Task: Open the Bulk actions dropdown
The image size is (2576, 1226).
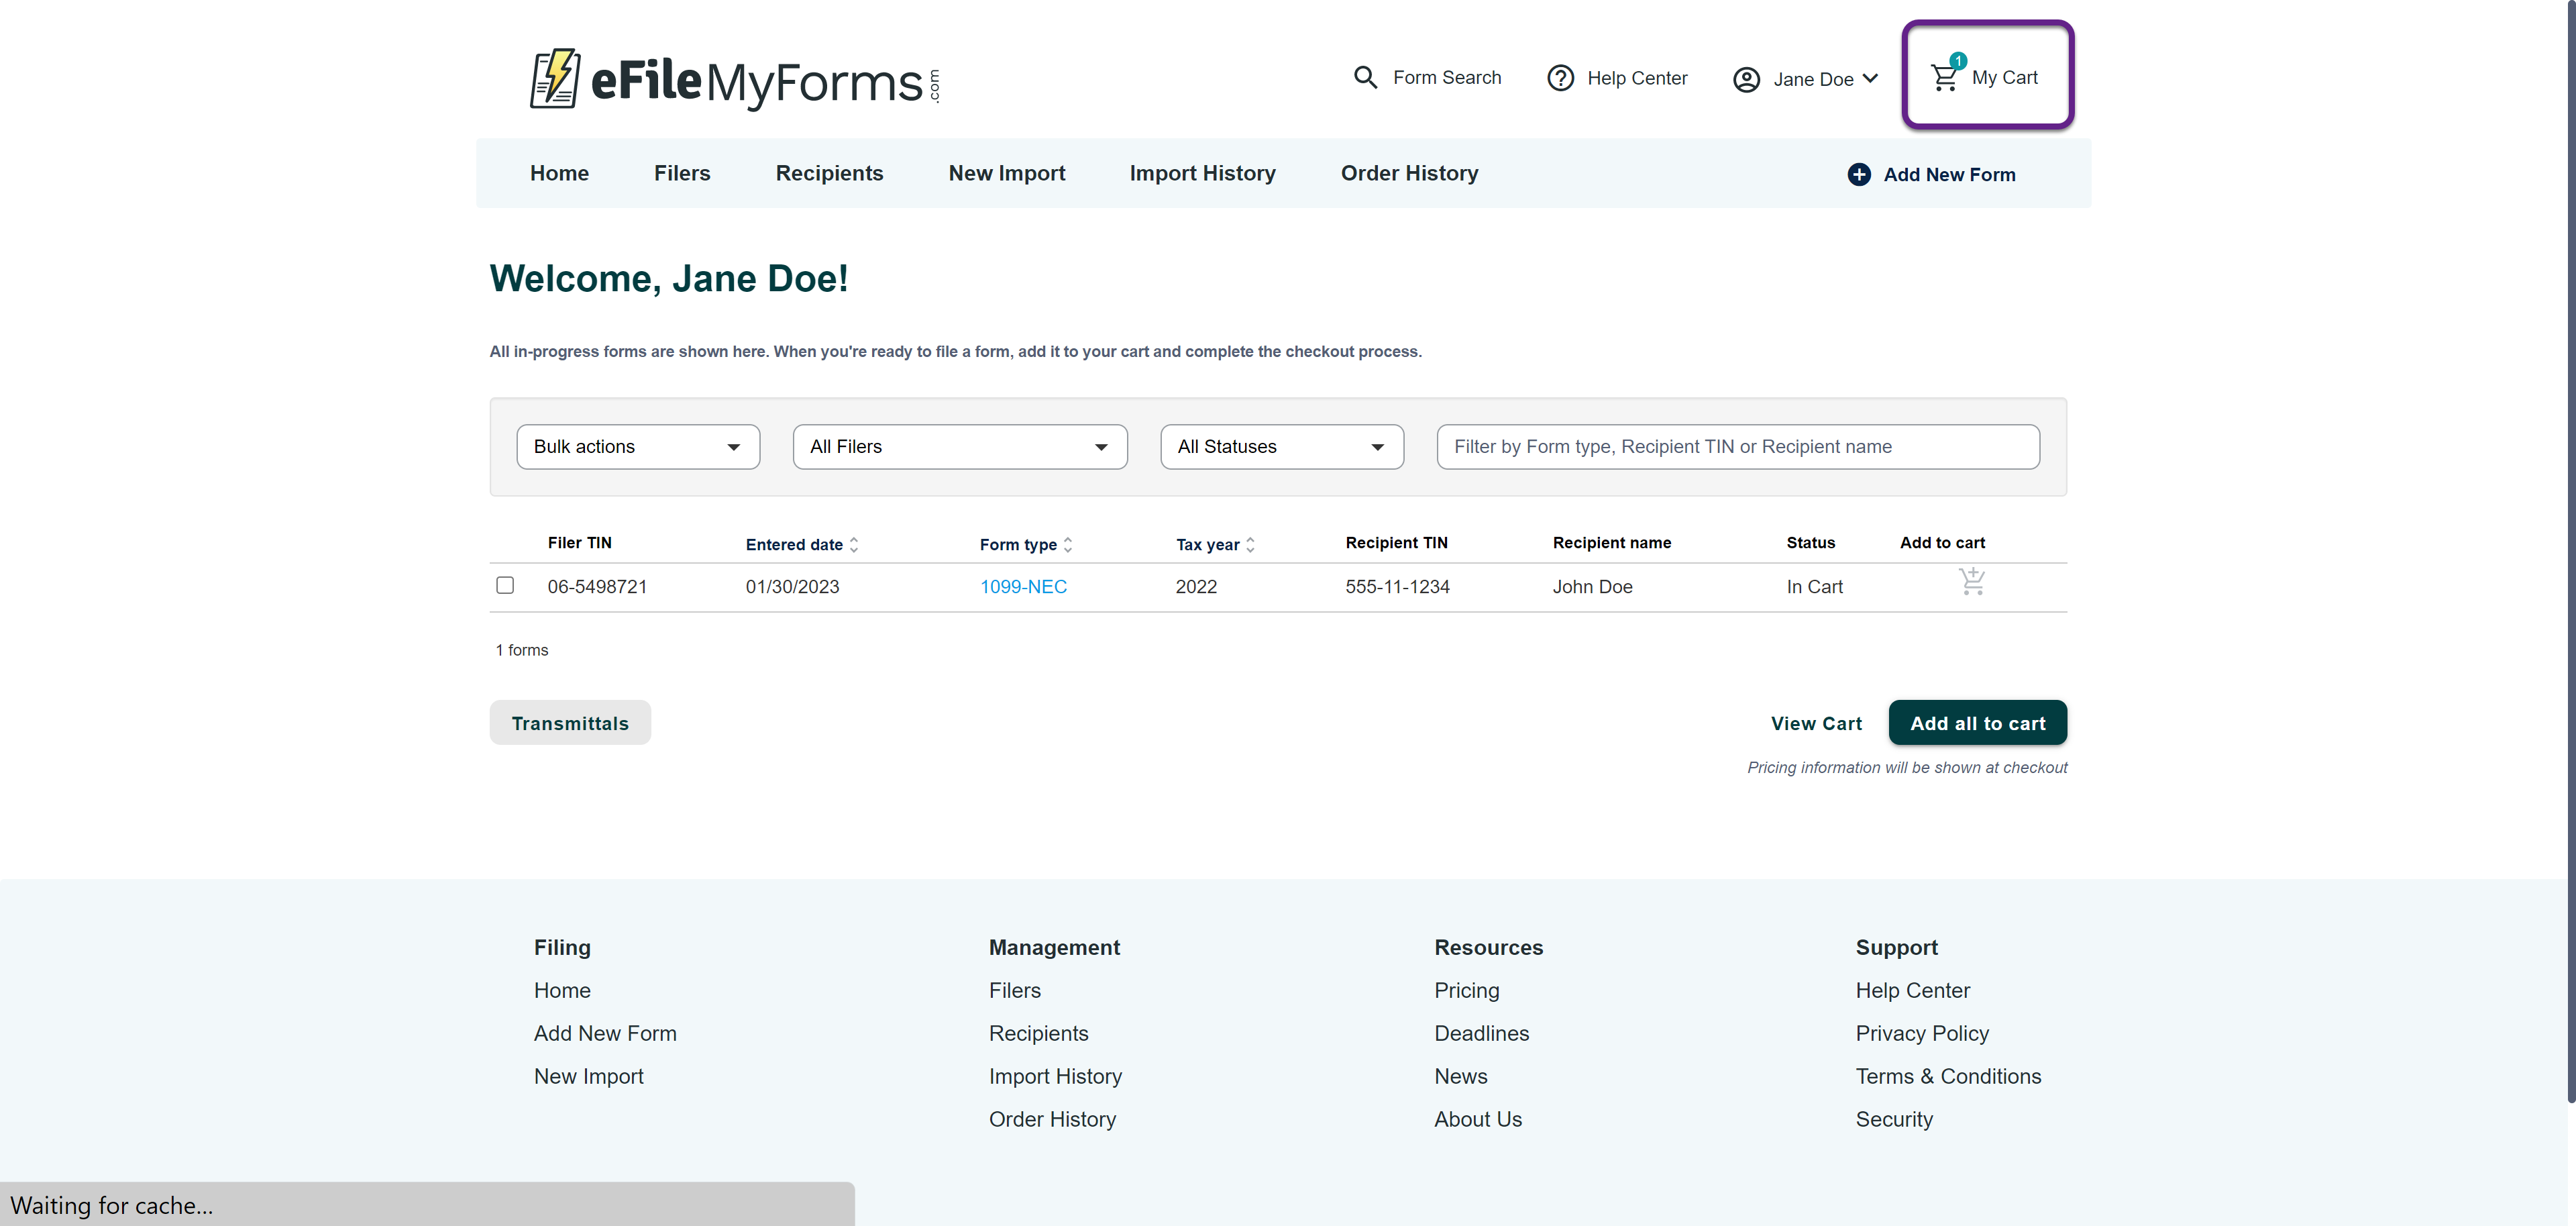Action: coord(638,447)
